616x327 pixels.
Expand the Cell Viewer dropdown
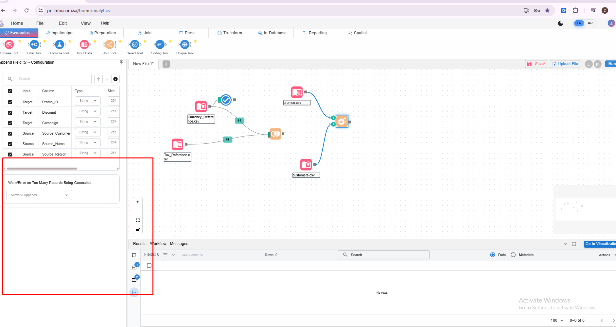point(192,255)
